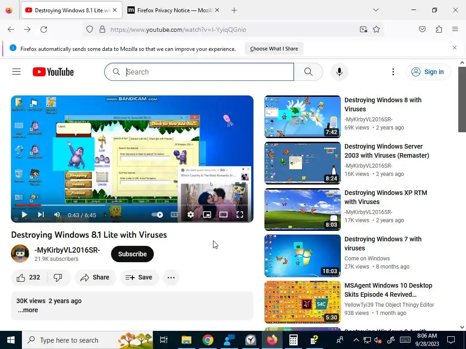
Task: Switch to theater mode
Action: click(x=223, y=214)
